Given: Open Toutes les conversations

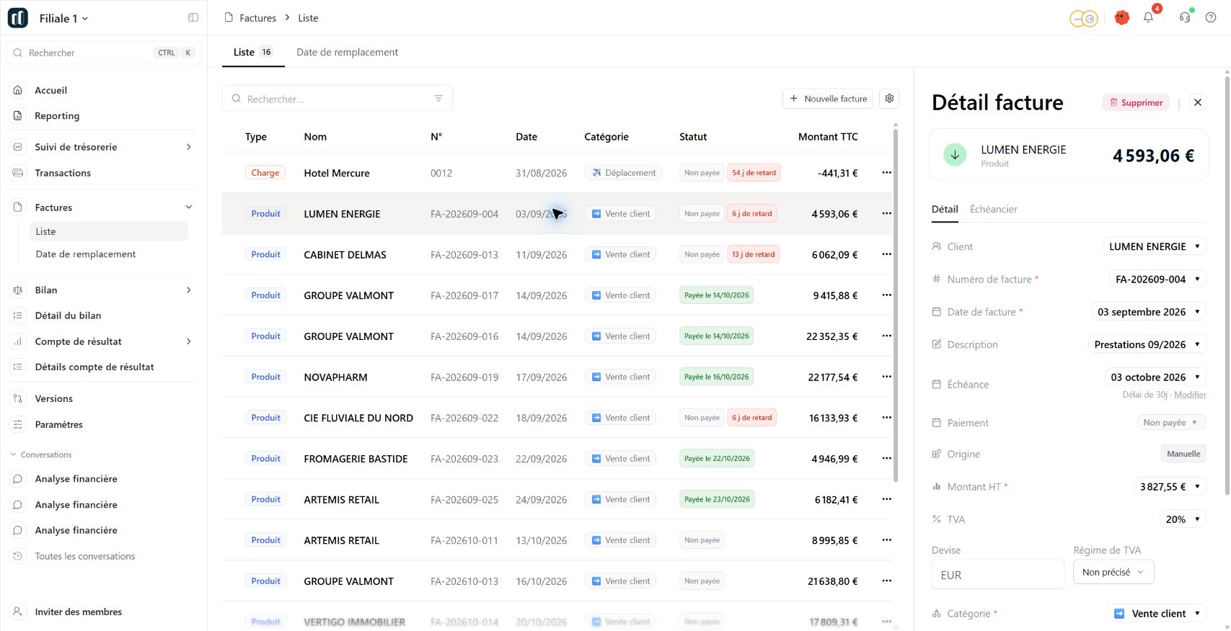Looking at the screenshot, I should coord(85,556).
